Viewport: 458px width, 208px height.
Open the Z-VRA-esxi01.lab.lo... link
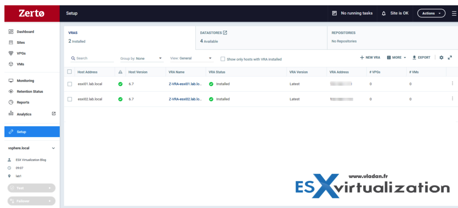[185, 84]
